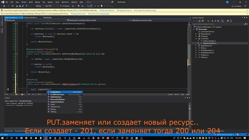Screen dimensions: 249x140
Task: Click the Disable this extension link
Action: point(107,10)
